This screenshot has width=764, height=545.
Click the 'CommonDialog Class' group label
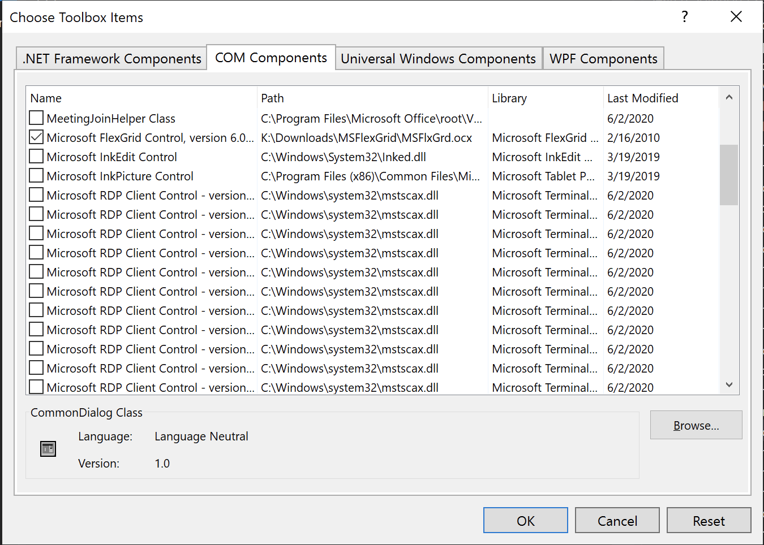[87, 412]
